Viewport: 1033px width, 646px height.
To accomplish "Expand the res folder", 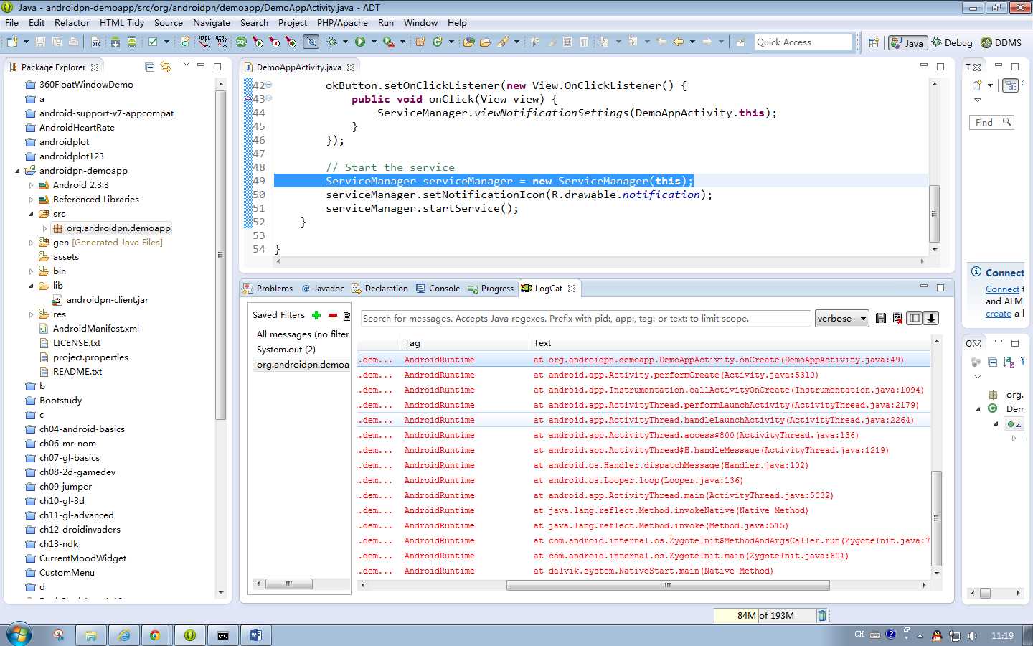I will tap(31, 314).
